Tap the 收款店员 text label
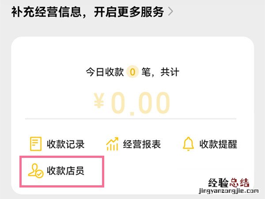The width and height of the screenshot is (265, 199). 65,171
